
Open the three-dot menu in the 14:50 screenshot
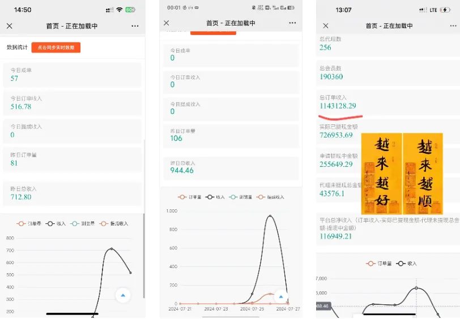pos(135,26)
